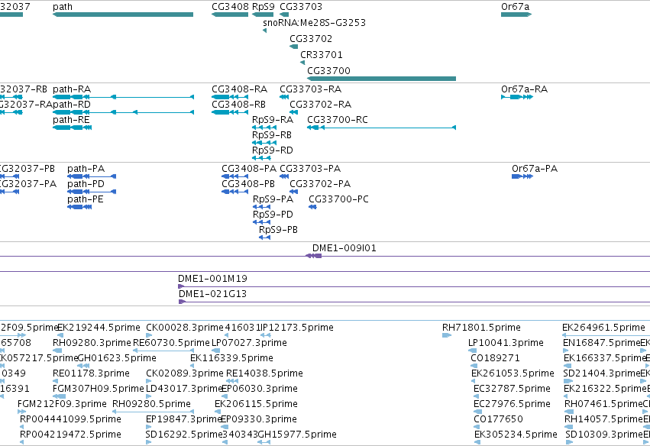Open the path-RA transcript
650x446 pixels.
[123, 97]
